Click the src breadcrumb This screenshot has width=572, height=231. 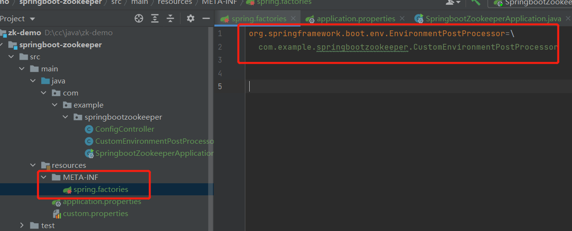116,2
